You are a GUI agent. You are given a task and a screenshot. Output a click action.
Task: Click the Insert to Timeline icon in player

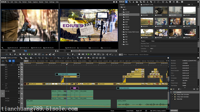[43, 54]
